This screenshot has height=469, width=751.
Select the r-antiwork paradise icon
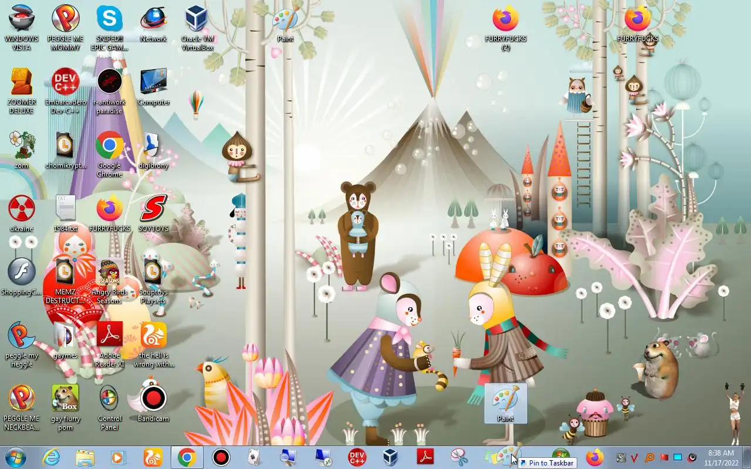109,90
